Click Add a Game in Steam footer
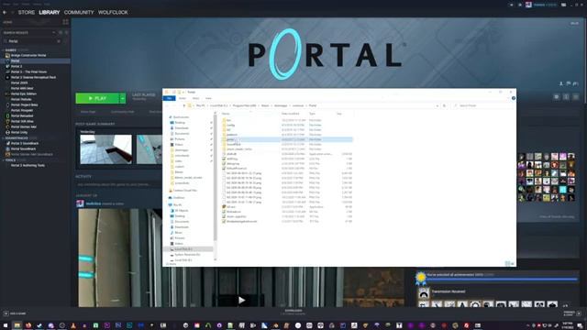Image resolution: width=587 pixels, height=330 pixels. (15, 313)
